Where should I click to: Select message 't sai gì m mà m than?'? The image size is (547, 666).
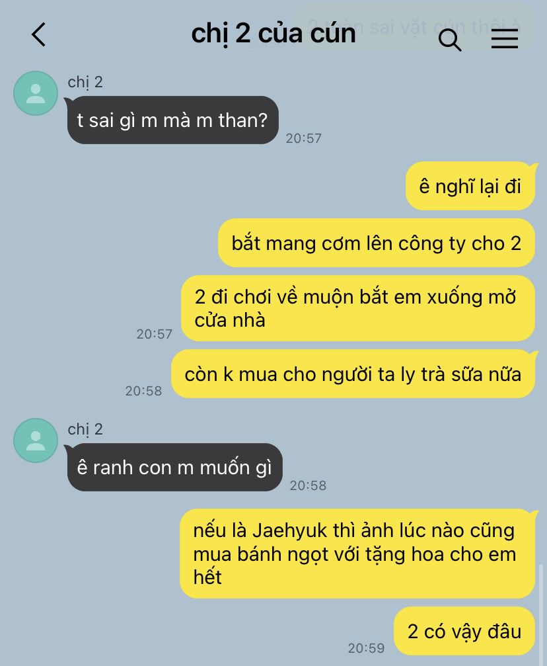[172, 120]
